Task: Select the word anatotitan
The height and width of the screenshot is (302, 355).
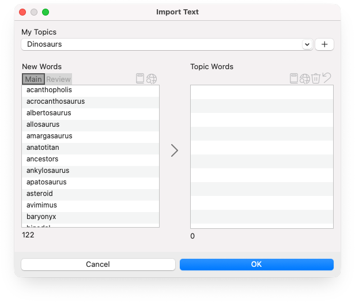Action: tap(90, 148)
